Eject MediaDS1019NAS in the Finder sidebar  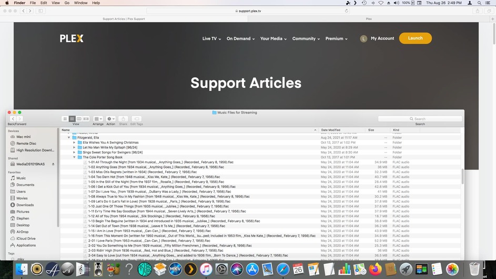(x=53, y=164)
